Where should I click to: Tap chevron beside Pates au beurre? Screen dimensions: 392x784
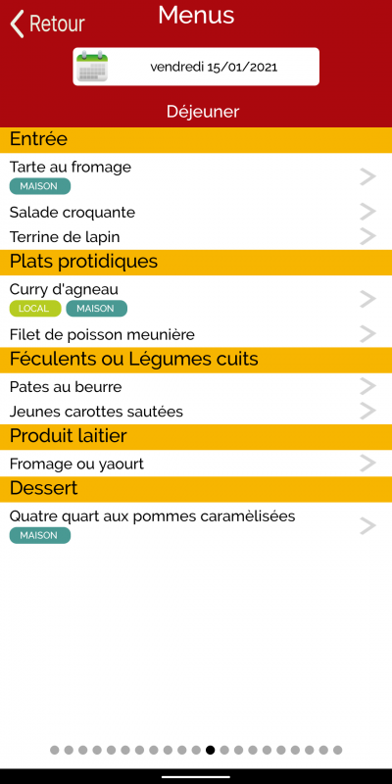[368, 386]
